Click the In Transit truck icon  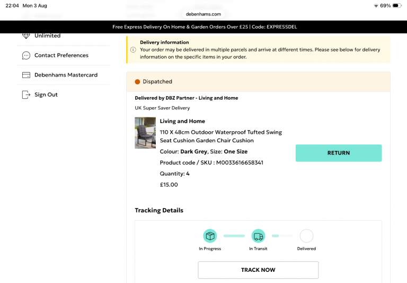pos(258,236)
